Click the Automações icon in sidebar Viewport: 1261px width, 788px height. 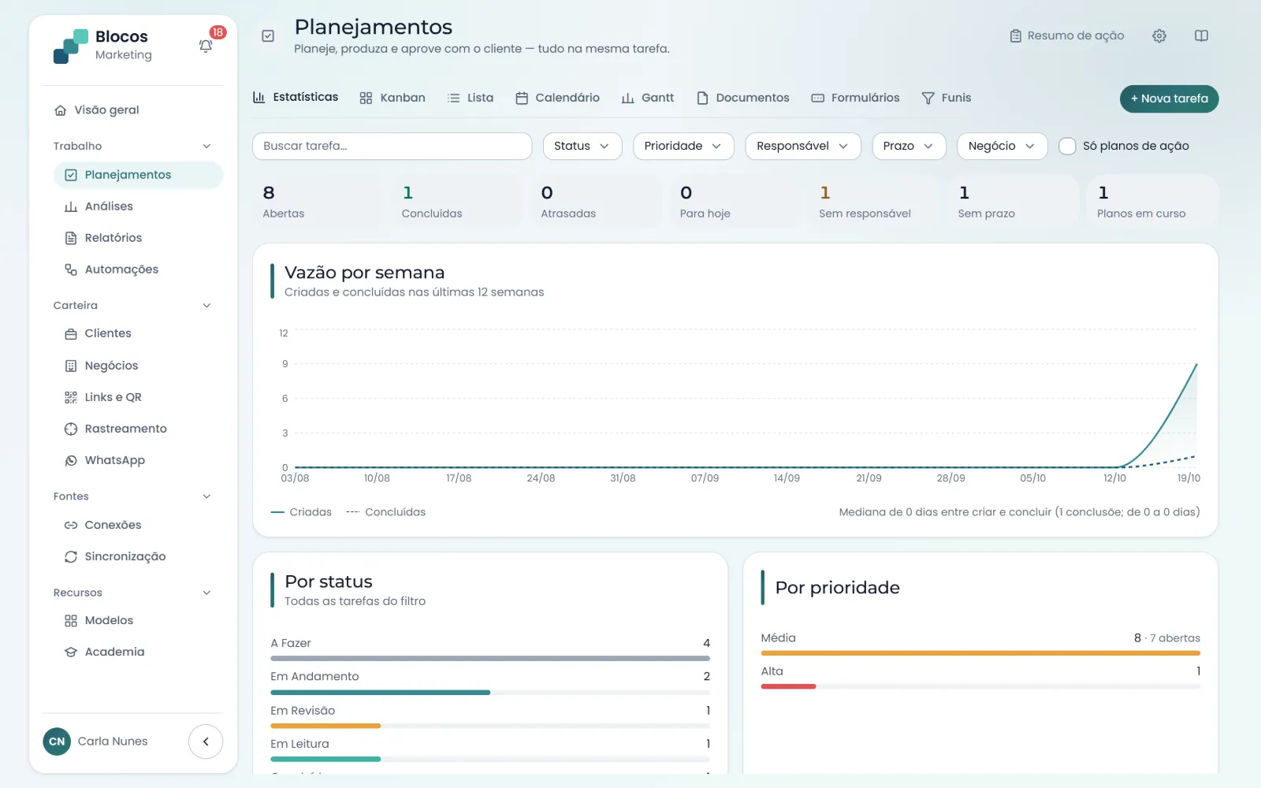click(x=71, y=269)
